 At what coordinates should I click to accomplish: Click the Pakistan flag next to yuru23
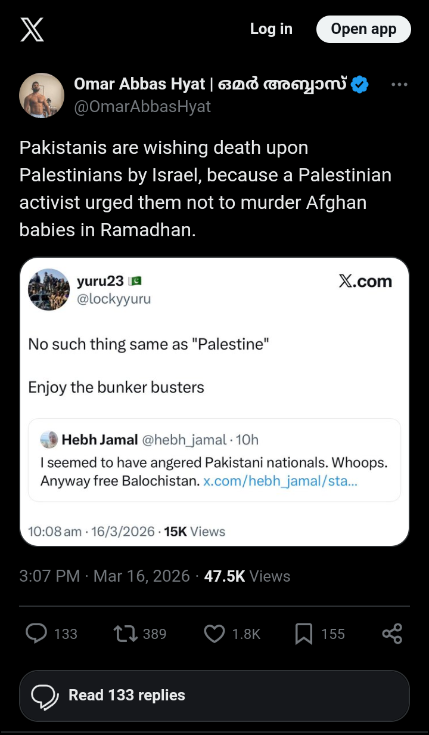point(135,281)
